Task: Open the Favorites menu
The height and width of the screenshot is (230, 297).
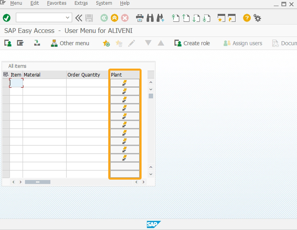Action: point(57,3)
